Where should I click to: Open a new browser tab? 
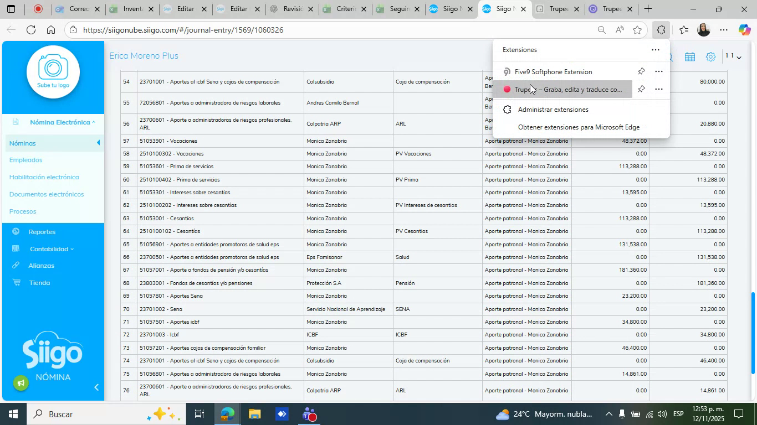pyautogui.click(x=647, y=9)
